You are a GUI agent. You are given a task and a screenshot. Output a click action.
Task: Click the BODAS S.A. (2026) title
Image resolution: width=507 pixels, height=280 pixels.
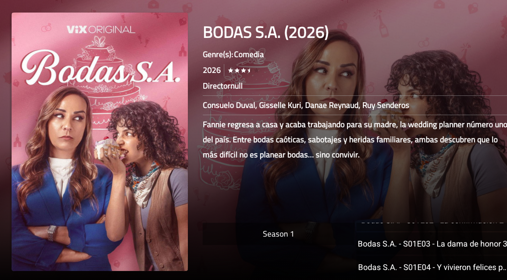266,32
